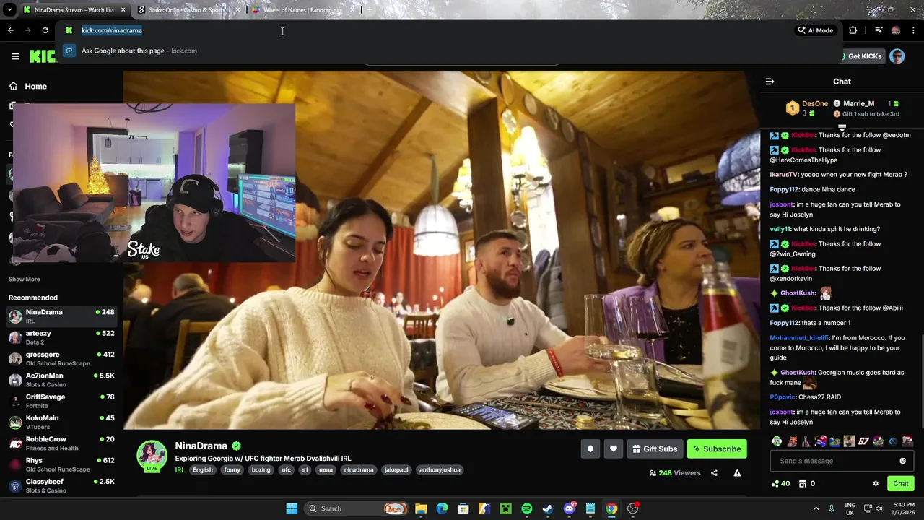Open the user profile avatar at top right
The width and height of the screenshot is (924, 520).
[897, 56]
